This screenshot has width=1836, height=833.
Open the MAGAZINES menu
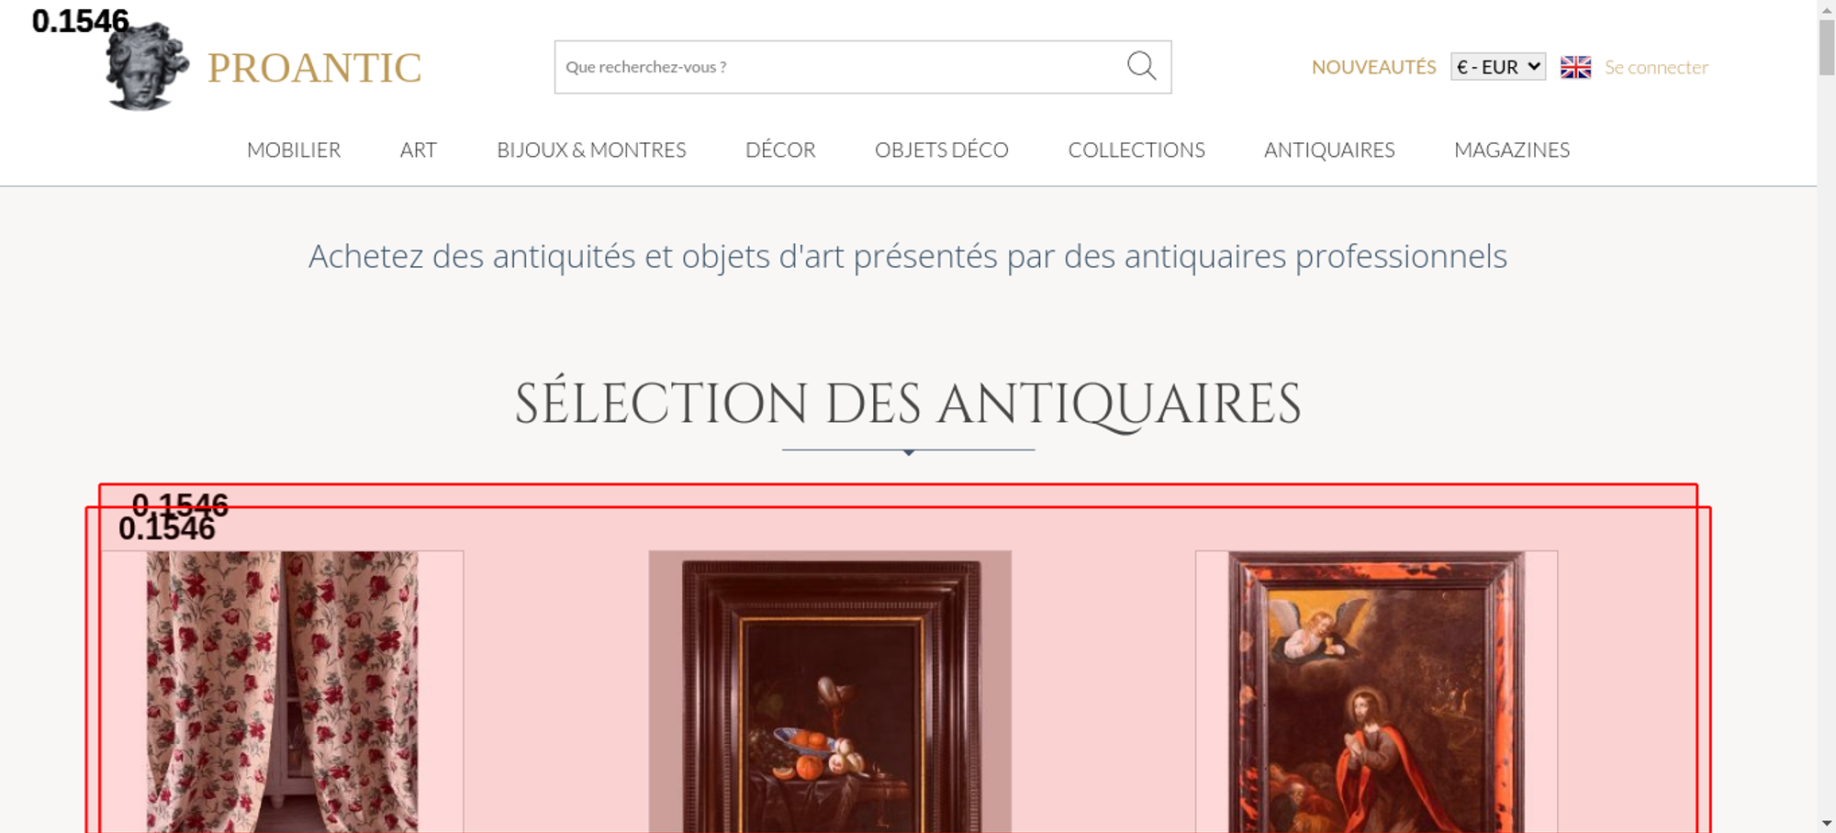(x=1512, y=150)
